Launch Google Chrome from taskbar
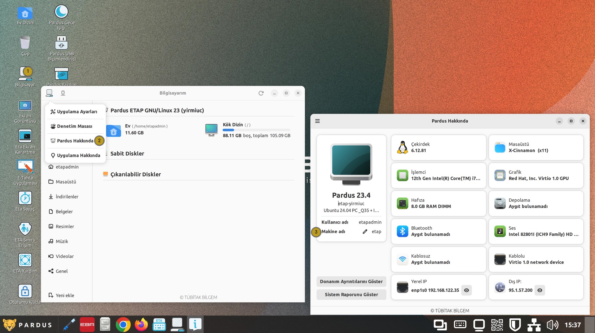595x333 pixels. click(123, 325)
